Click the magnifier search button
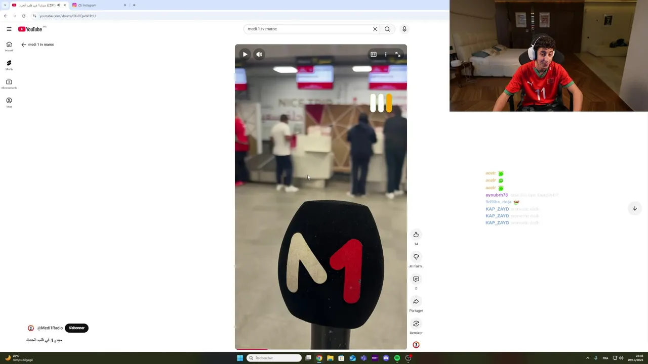The image size is (648, 364). (x=387, y=29)
